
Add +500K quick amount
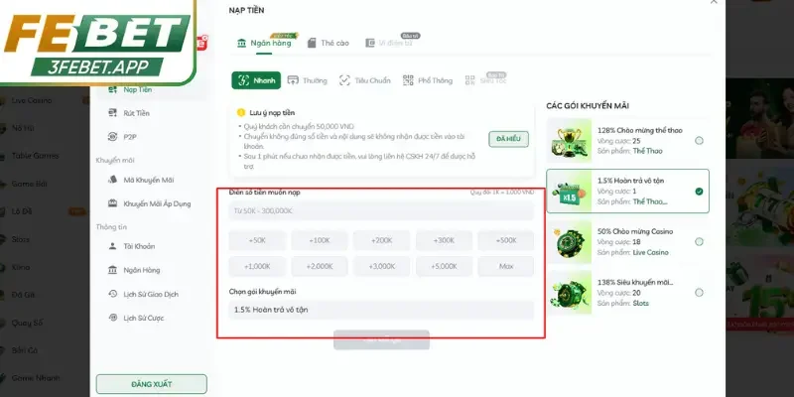[506, 240]
